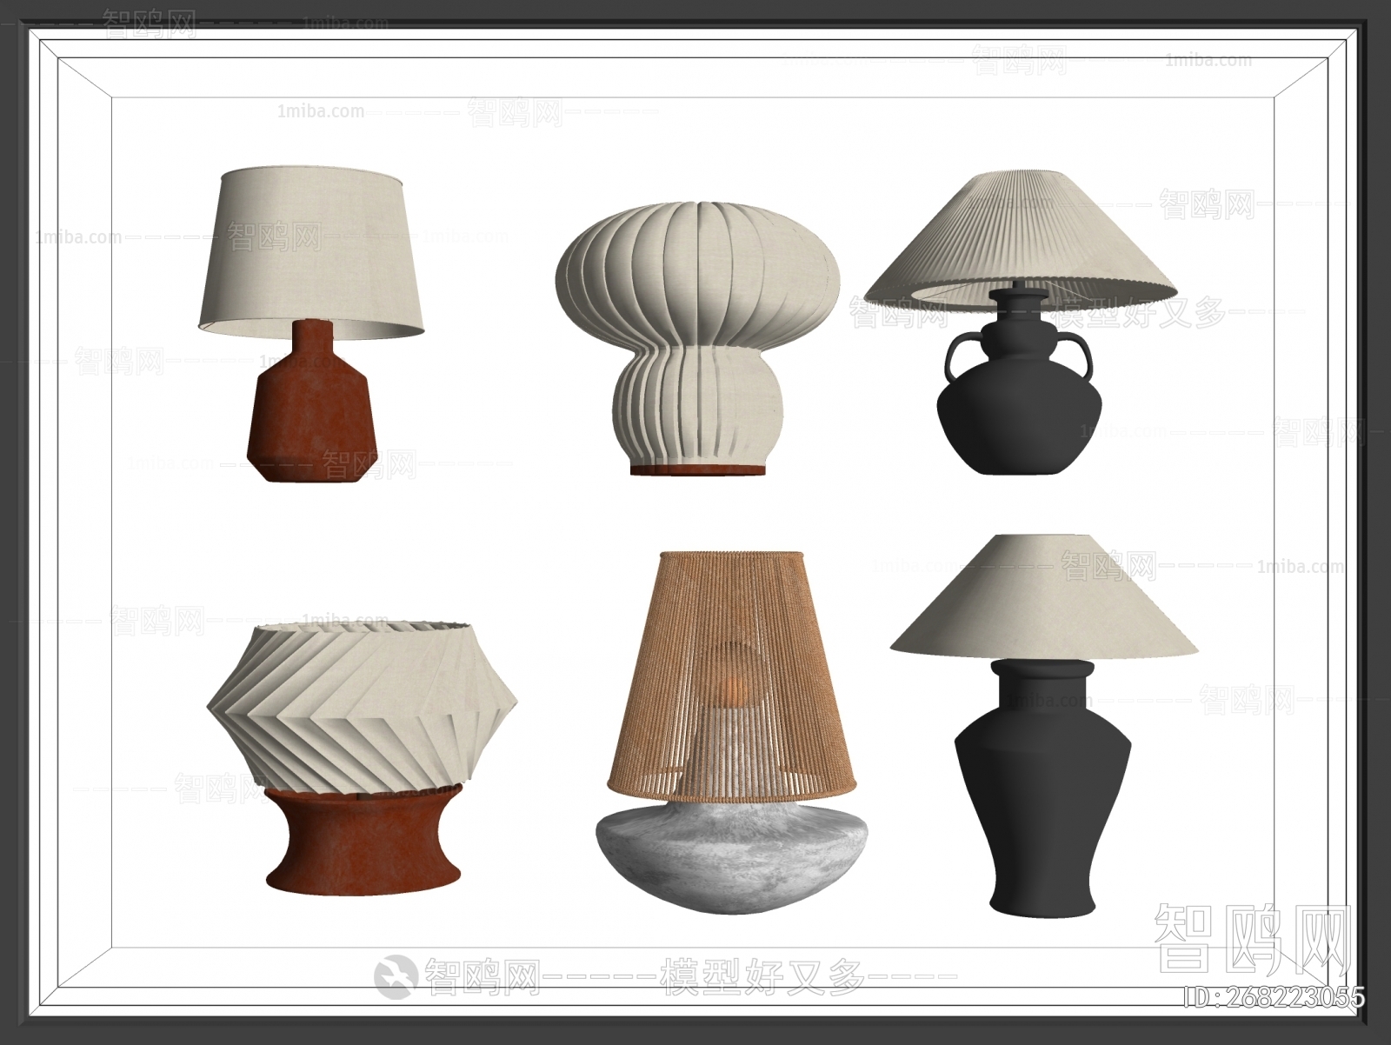
Task: Click the ID:268223055 text
Action: point(1275,996)
